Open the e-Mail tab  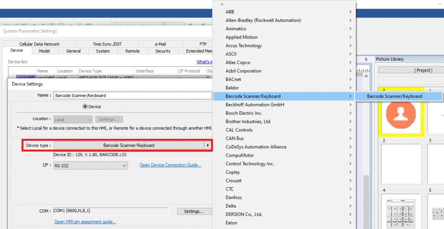tap(160, 44)
